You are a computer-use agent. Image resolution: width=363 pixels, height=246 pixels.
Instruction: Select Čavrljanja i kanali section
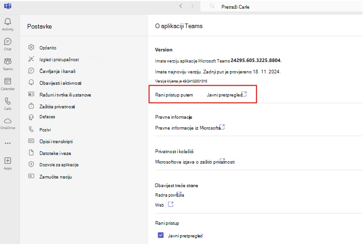click(58, 72)
